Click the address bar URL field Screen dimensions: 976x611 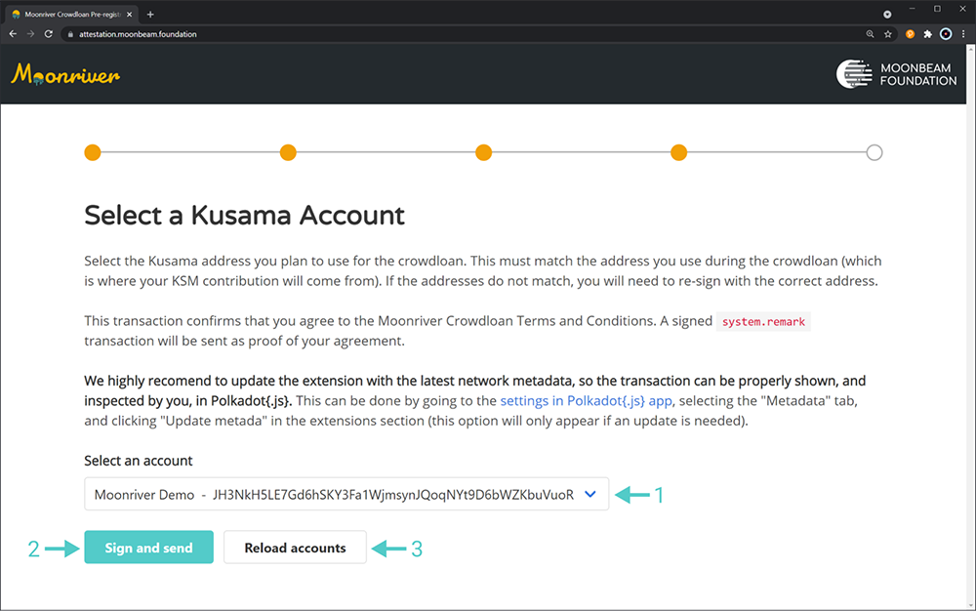pos(390,34)
